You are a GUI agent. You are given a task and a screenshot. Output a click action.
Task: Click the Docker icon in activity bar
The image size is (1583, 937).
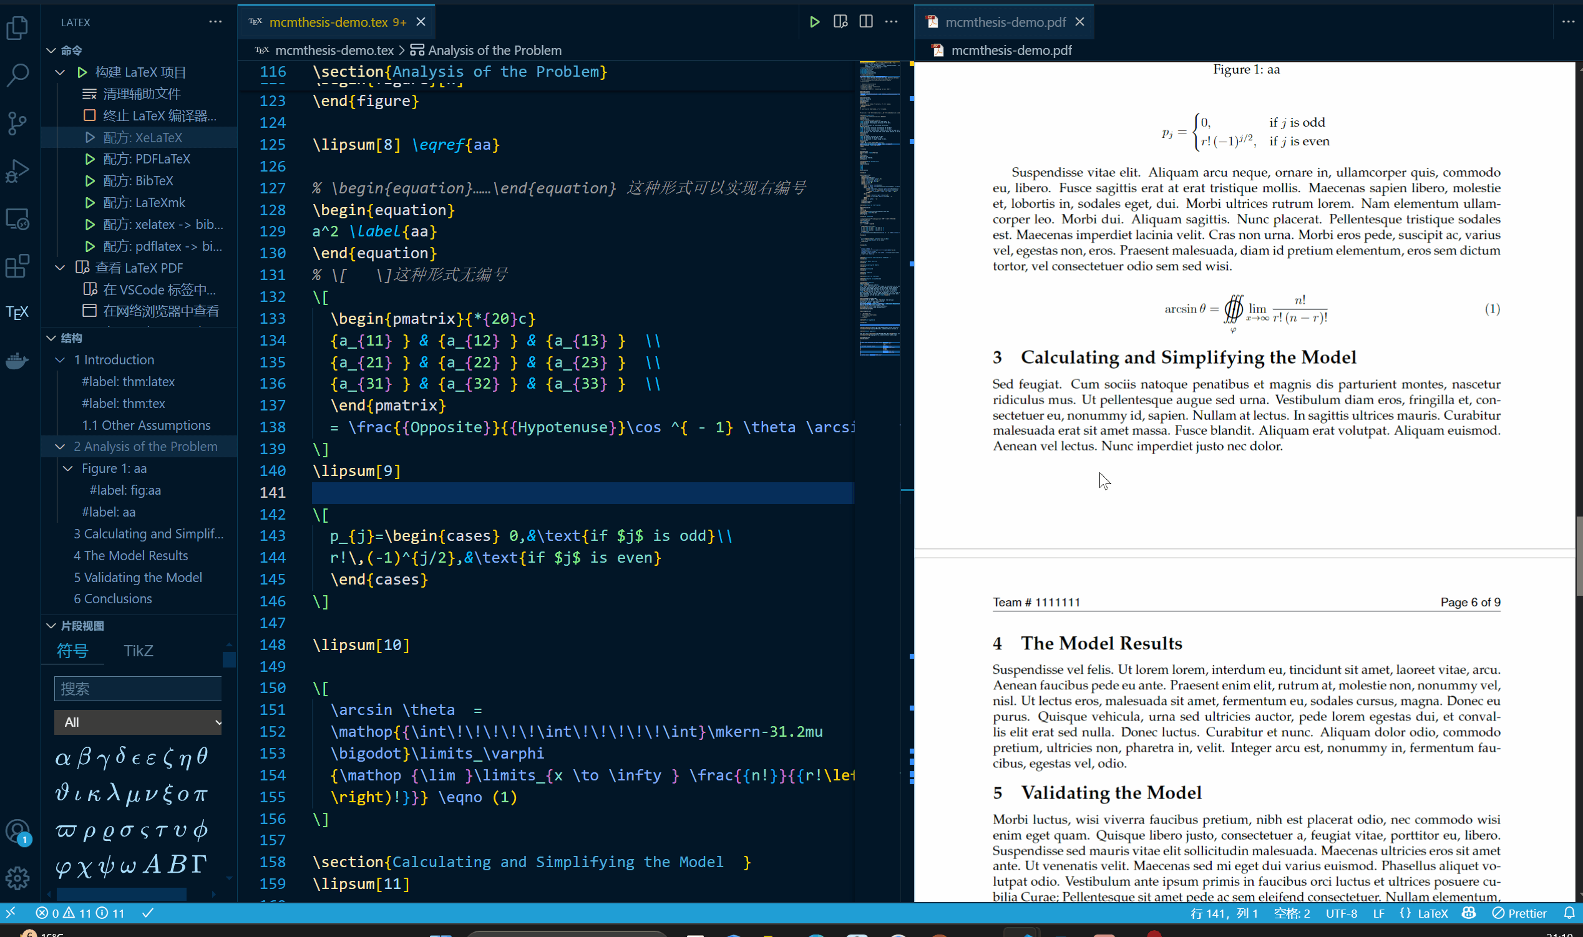click(17, 361)
